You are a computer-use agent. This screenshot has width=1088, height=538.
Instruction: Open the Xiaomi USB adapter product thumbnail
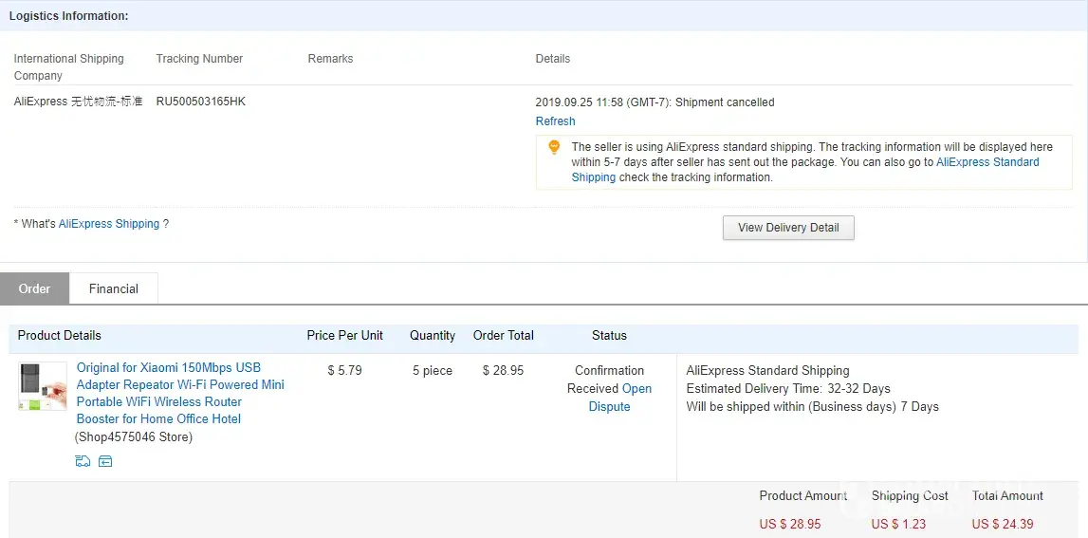click(43, 386)
